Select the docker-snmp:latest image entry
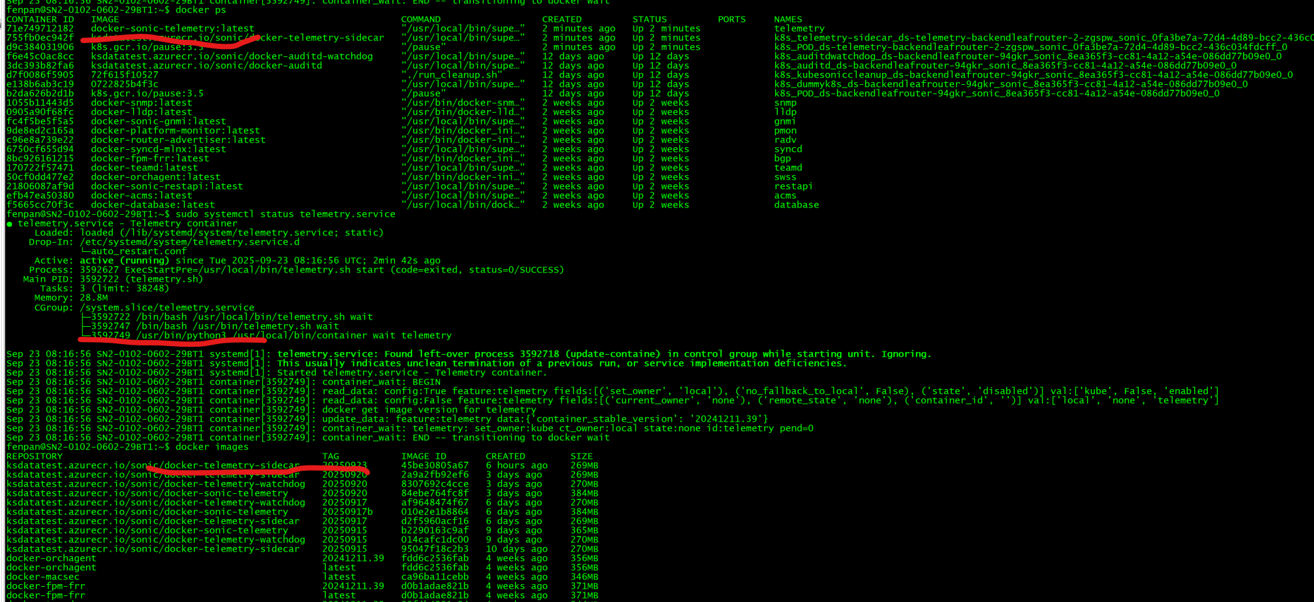 point(141,103)
